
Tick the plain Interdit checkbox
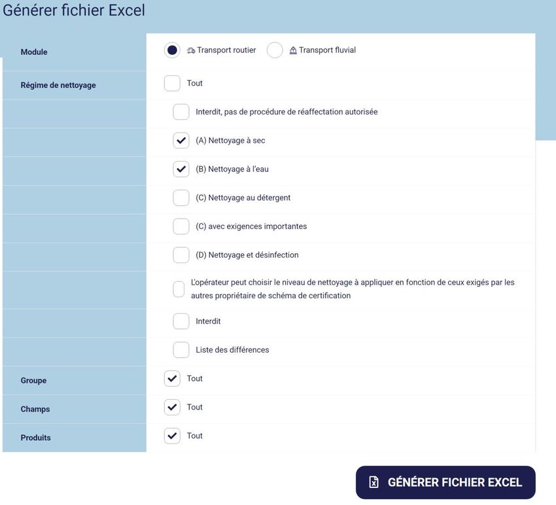tap(181, 321)
